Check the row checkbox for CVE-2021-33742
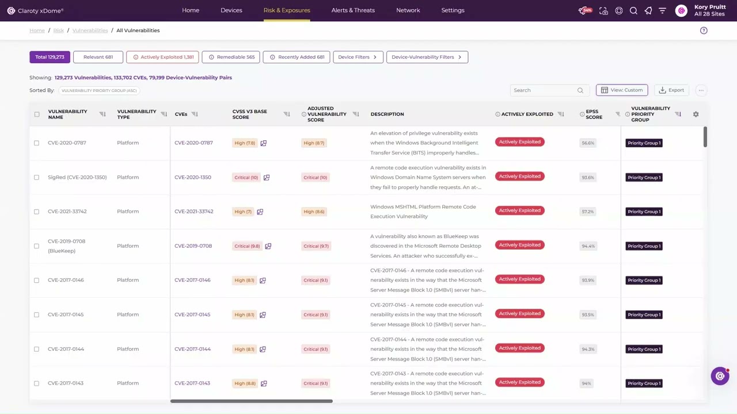The image size is (737, 414). point(36,212)
